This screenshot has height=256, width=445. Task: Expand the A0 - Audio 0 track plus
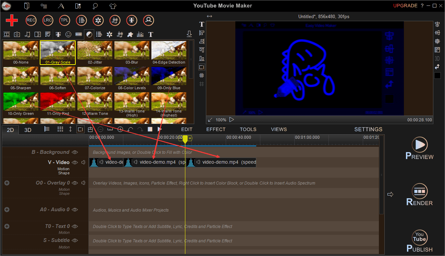tap(7, 210)
